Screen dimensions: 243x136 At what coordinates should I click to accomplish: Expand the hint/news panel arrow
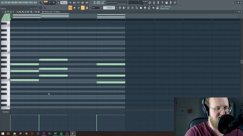(180, 8)
